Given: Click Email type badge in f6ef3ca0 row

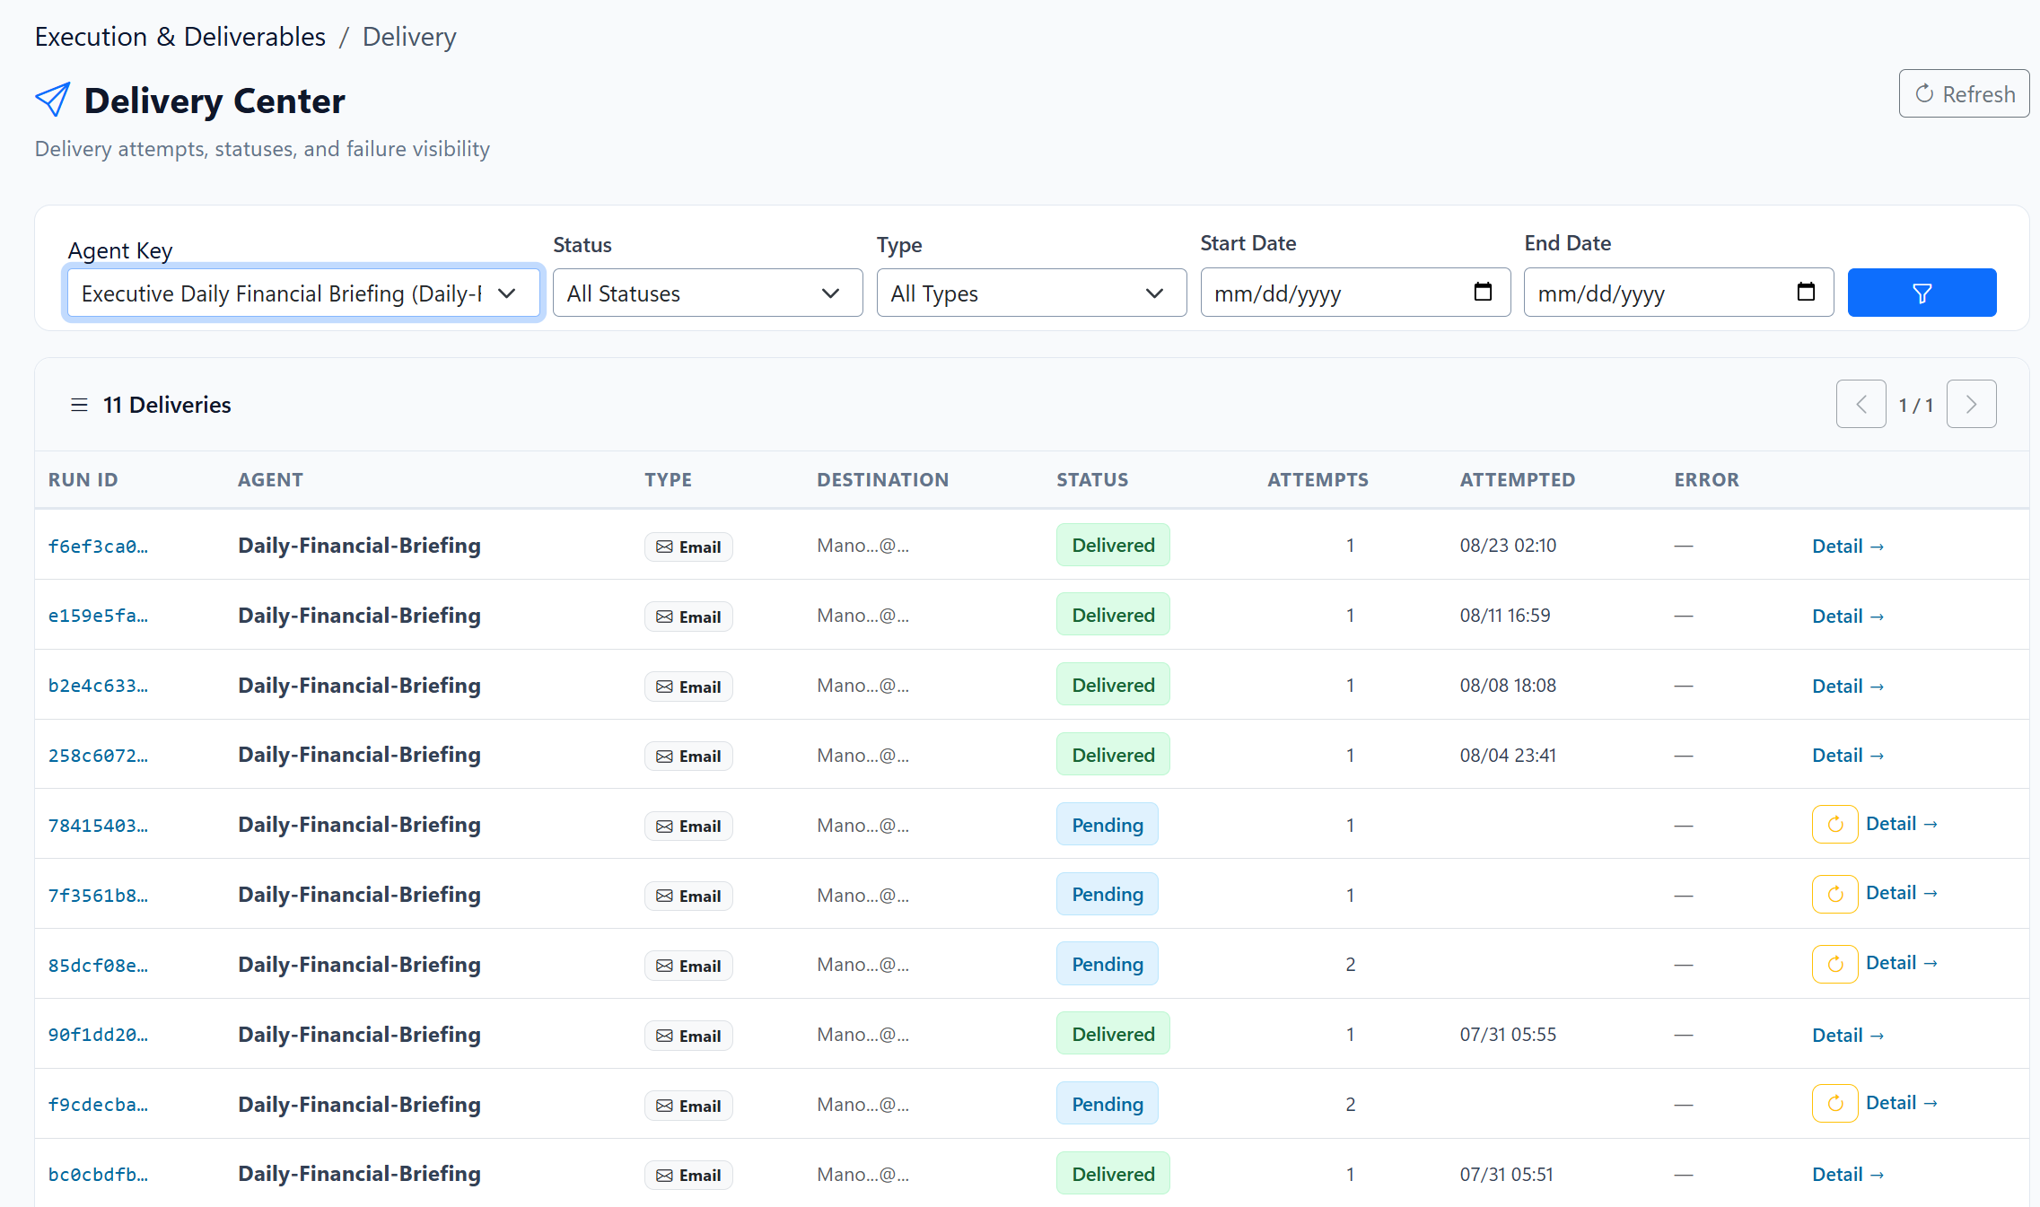Looking at the screenshot, I should click(688, 547).
